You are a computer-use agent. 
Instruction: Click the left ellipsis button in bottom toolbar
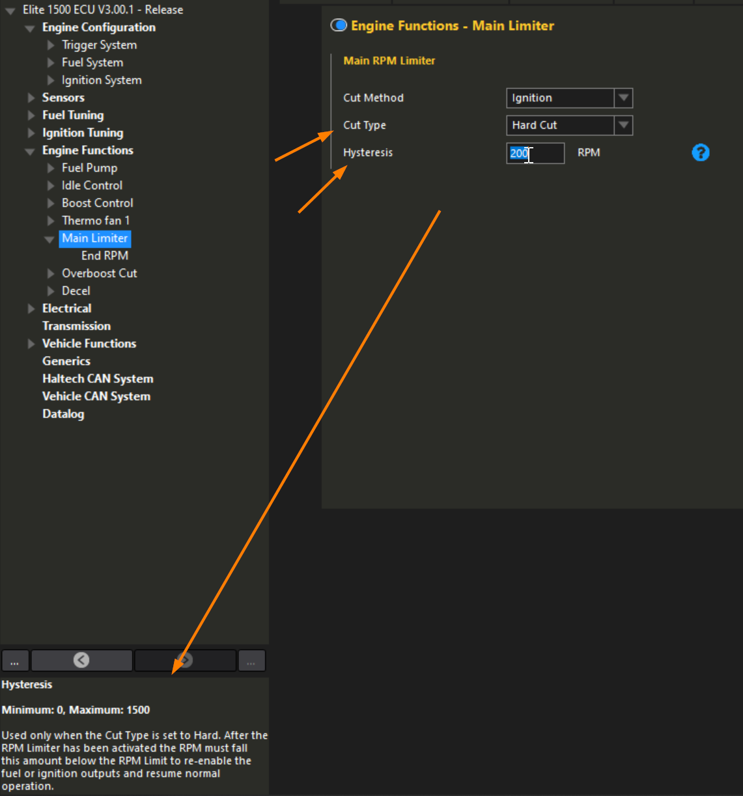pos(14,660)
